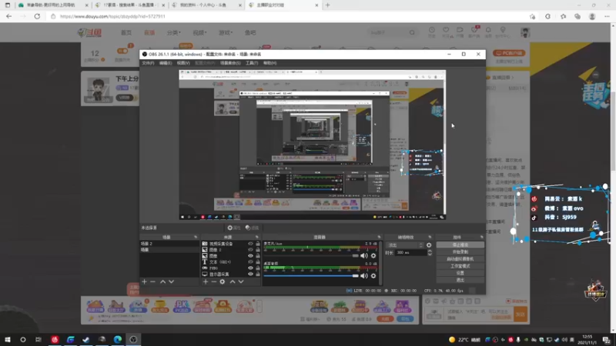Open Douyu history clock icon
The width and height of the screenshot is (616, 346).
tap(432, 32)
